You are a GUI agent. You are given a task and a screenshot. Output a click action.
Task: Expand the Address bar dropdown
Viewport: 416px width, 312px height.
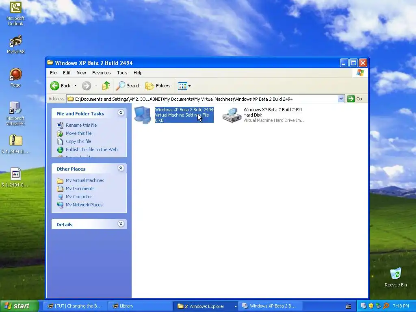341,99
